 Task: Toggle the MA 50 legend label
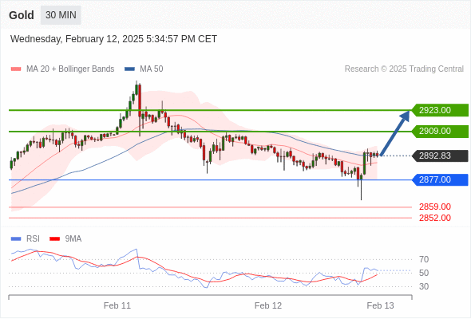152,69
